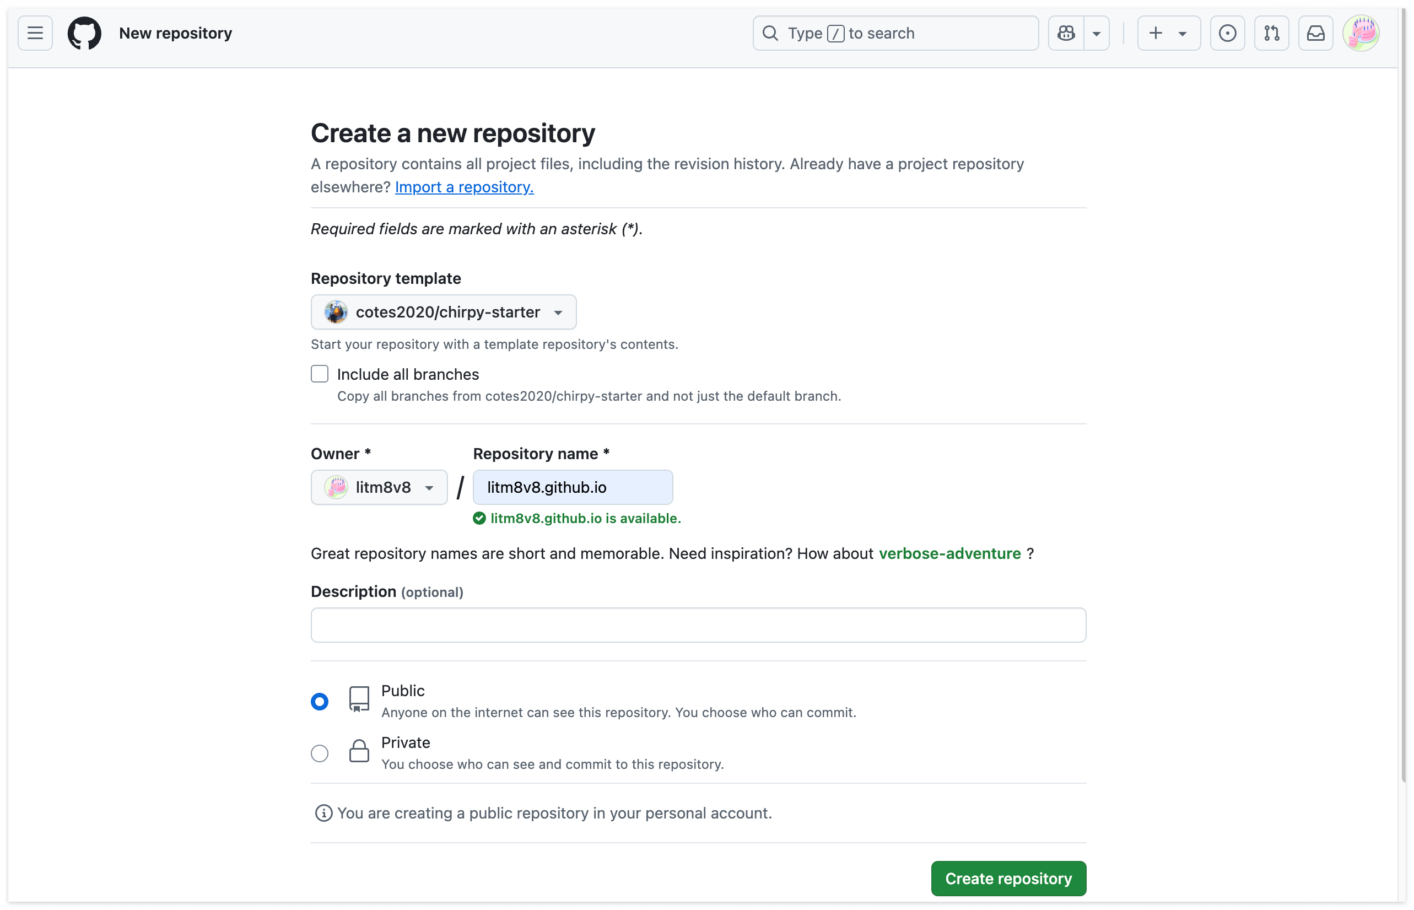Open the hamburger navigation menu
1414x910 pixels.
pos(34,33)
